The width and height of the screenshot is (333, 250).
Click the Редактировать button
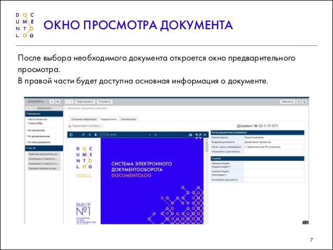point(85,102)
